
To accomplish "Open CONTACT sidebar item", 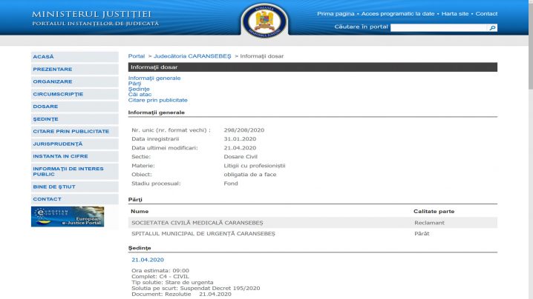I will coord(75,199).
